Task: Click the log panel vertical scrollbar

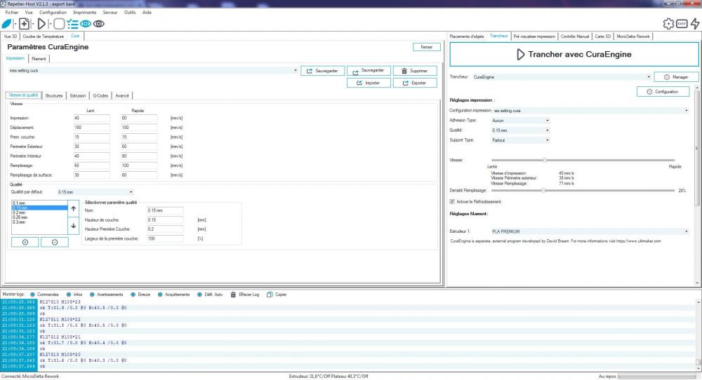Action: pos(698,334)
